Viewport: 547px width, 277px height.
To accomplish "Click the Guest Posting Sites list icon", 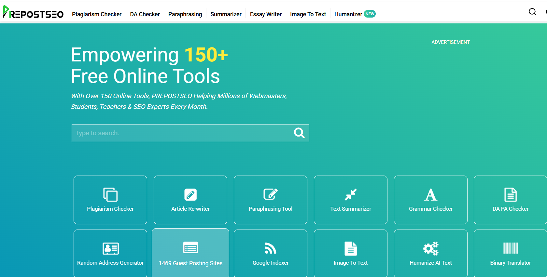I will (190, 248).
